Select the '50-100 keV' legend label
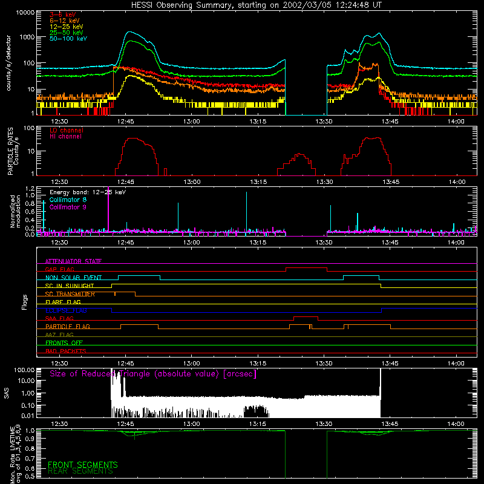Image resolution: width=484 pixels, height=484 pixels. tap(68, 38)
